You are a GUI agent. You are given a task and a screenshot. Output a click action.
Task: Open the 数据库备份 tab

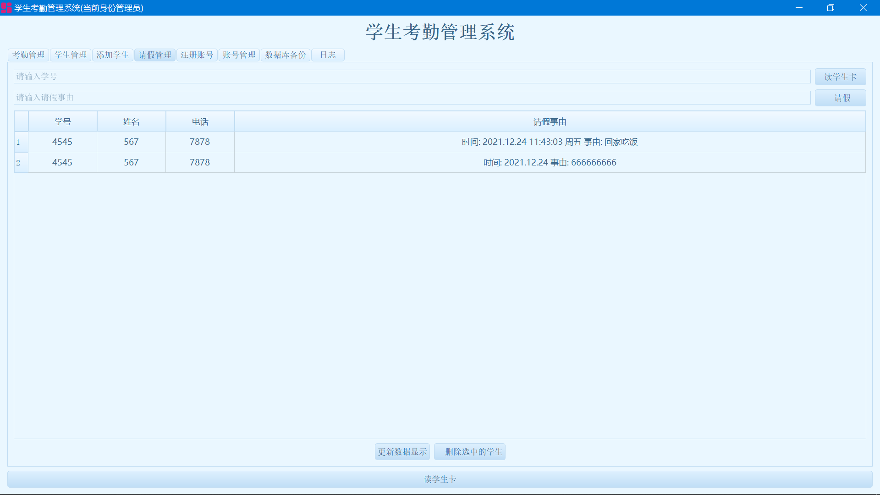(286, 55)
